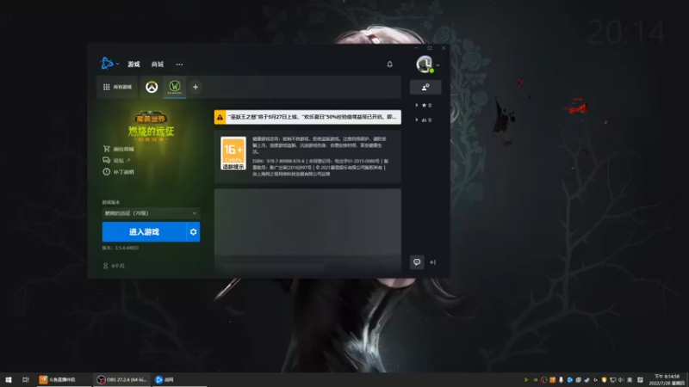Open the 论坛 forum link
This screenshot has width=689, height=387.
click(116, 161)
